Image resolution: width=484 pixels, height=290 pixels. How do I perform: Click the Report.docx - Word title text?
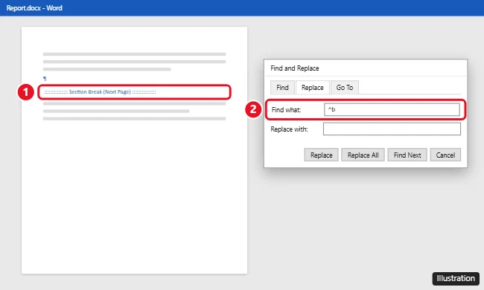(34, 7)
